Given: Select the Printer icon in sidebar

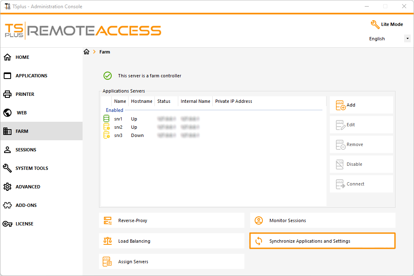Looking at the screenshot, I should 7,94.
